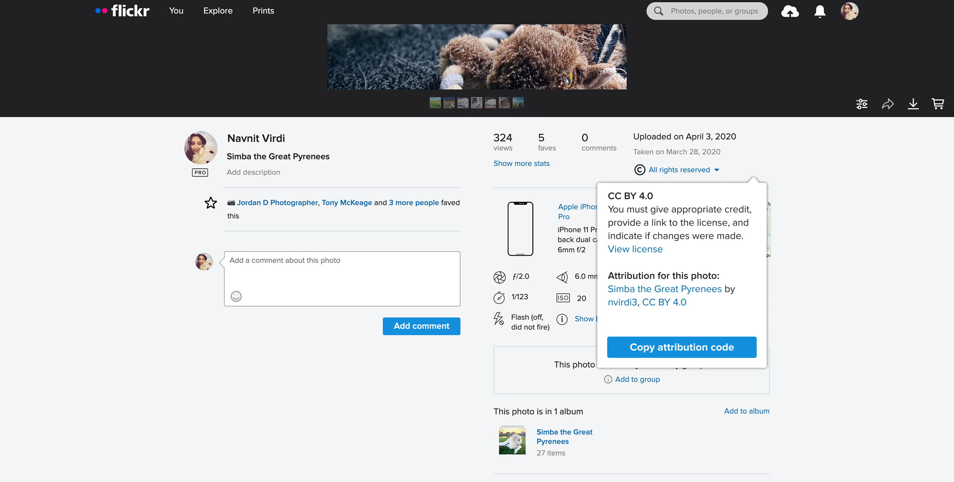Screen dimensions: 954x482
Task: View the CC BY 4.0 license
Action: 635,249
